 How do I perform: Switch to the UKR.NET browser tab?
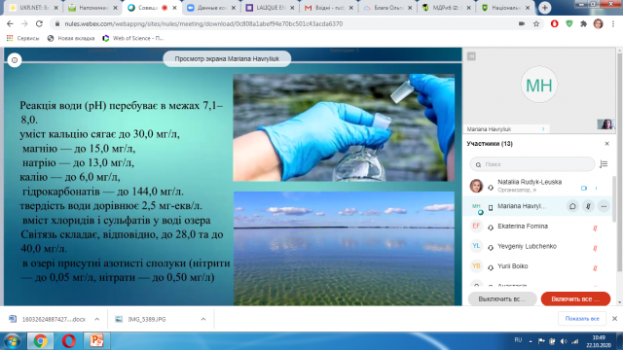tap(33, 8)
